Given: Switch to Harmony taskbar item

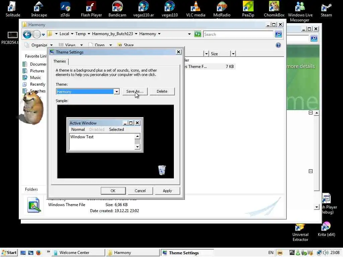Looking at the screenshot, I should pos(133,253).
